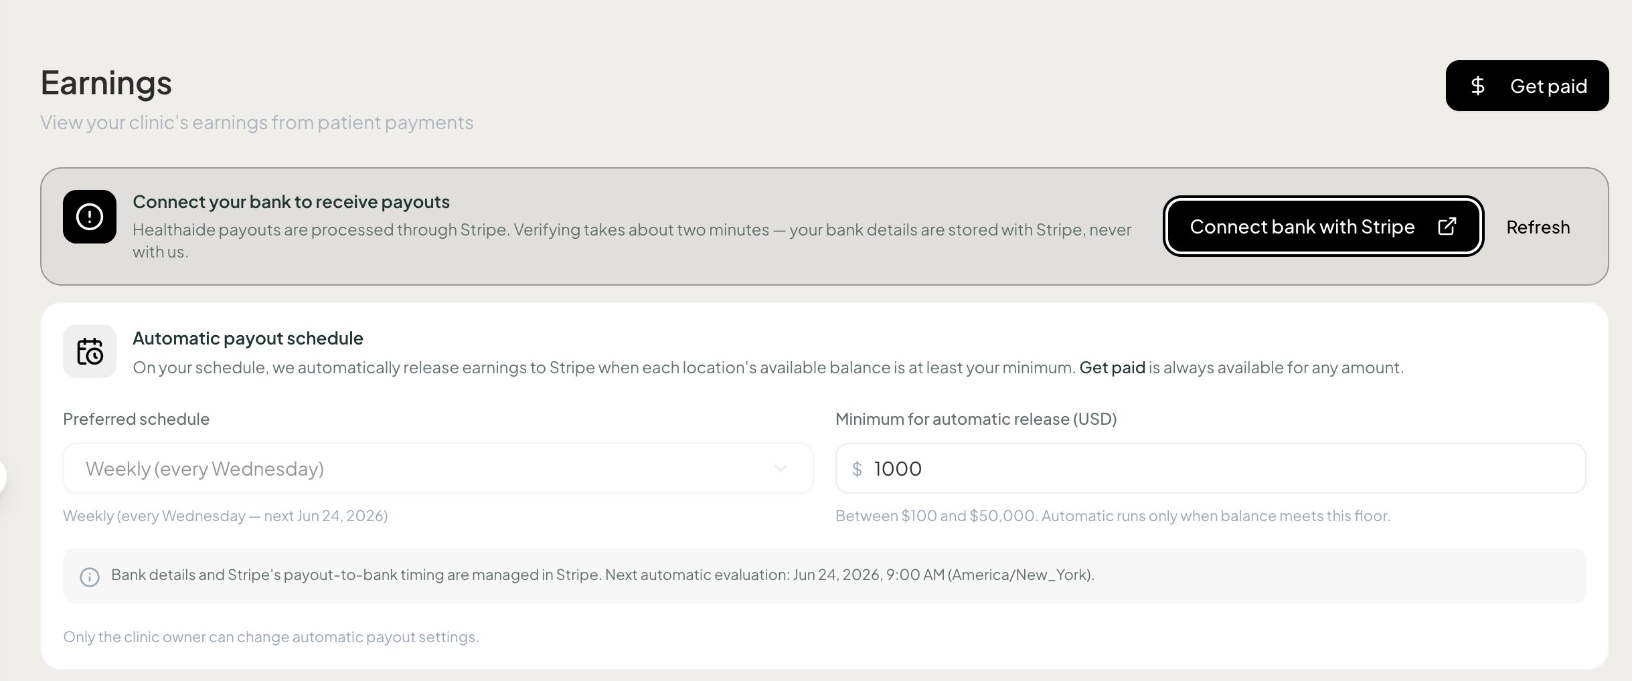1632x681 pixels.
Task: Click the Refresh link
Action: [1538, 227]
